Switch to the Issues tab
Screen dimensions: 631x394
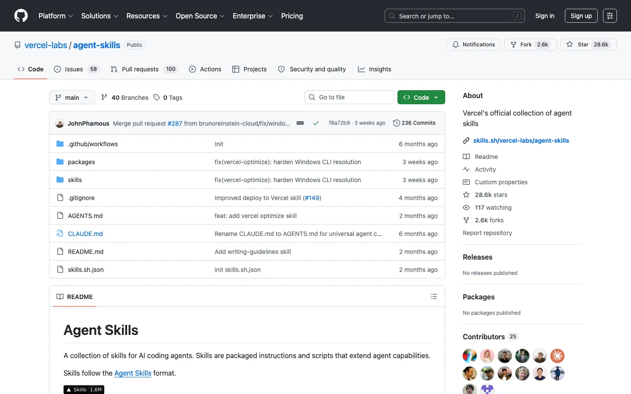[x=77, y=69]
